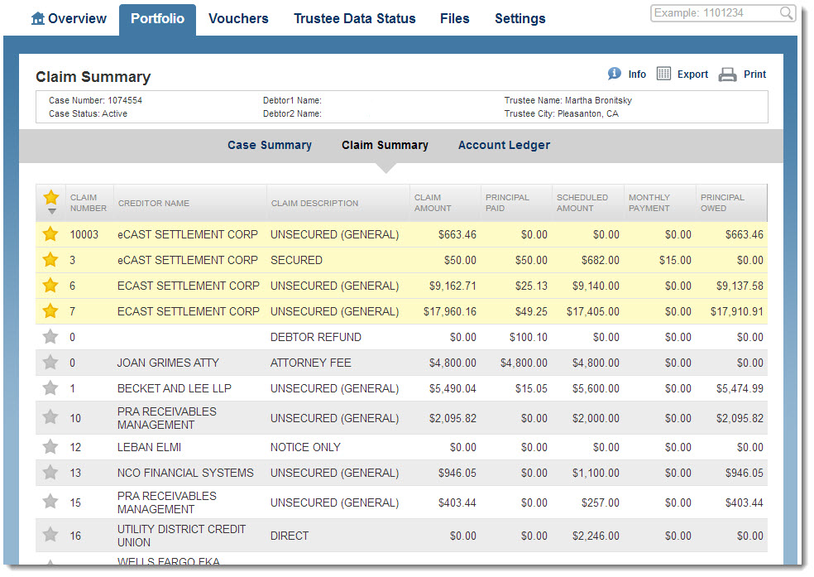Sort by the star column header
The height and width of the screenshot is (577, 814).
coord(51,202)
